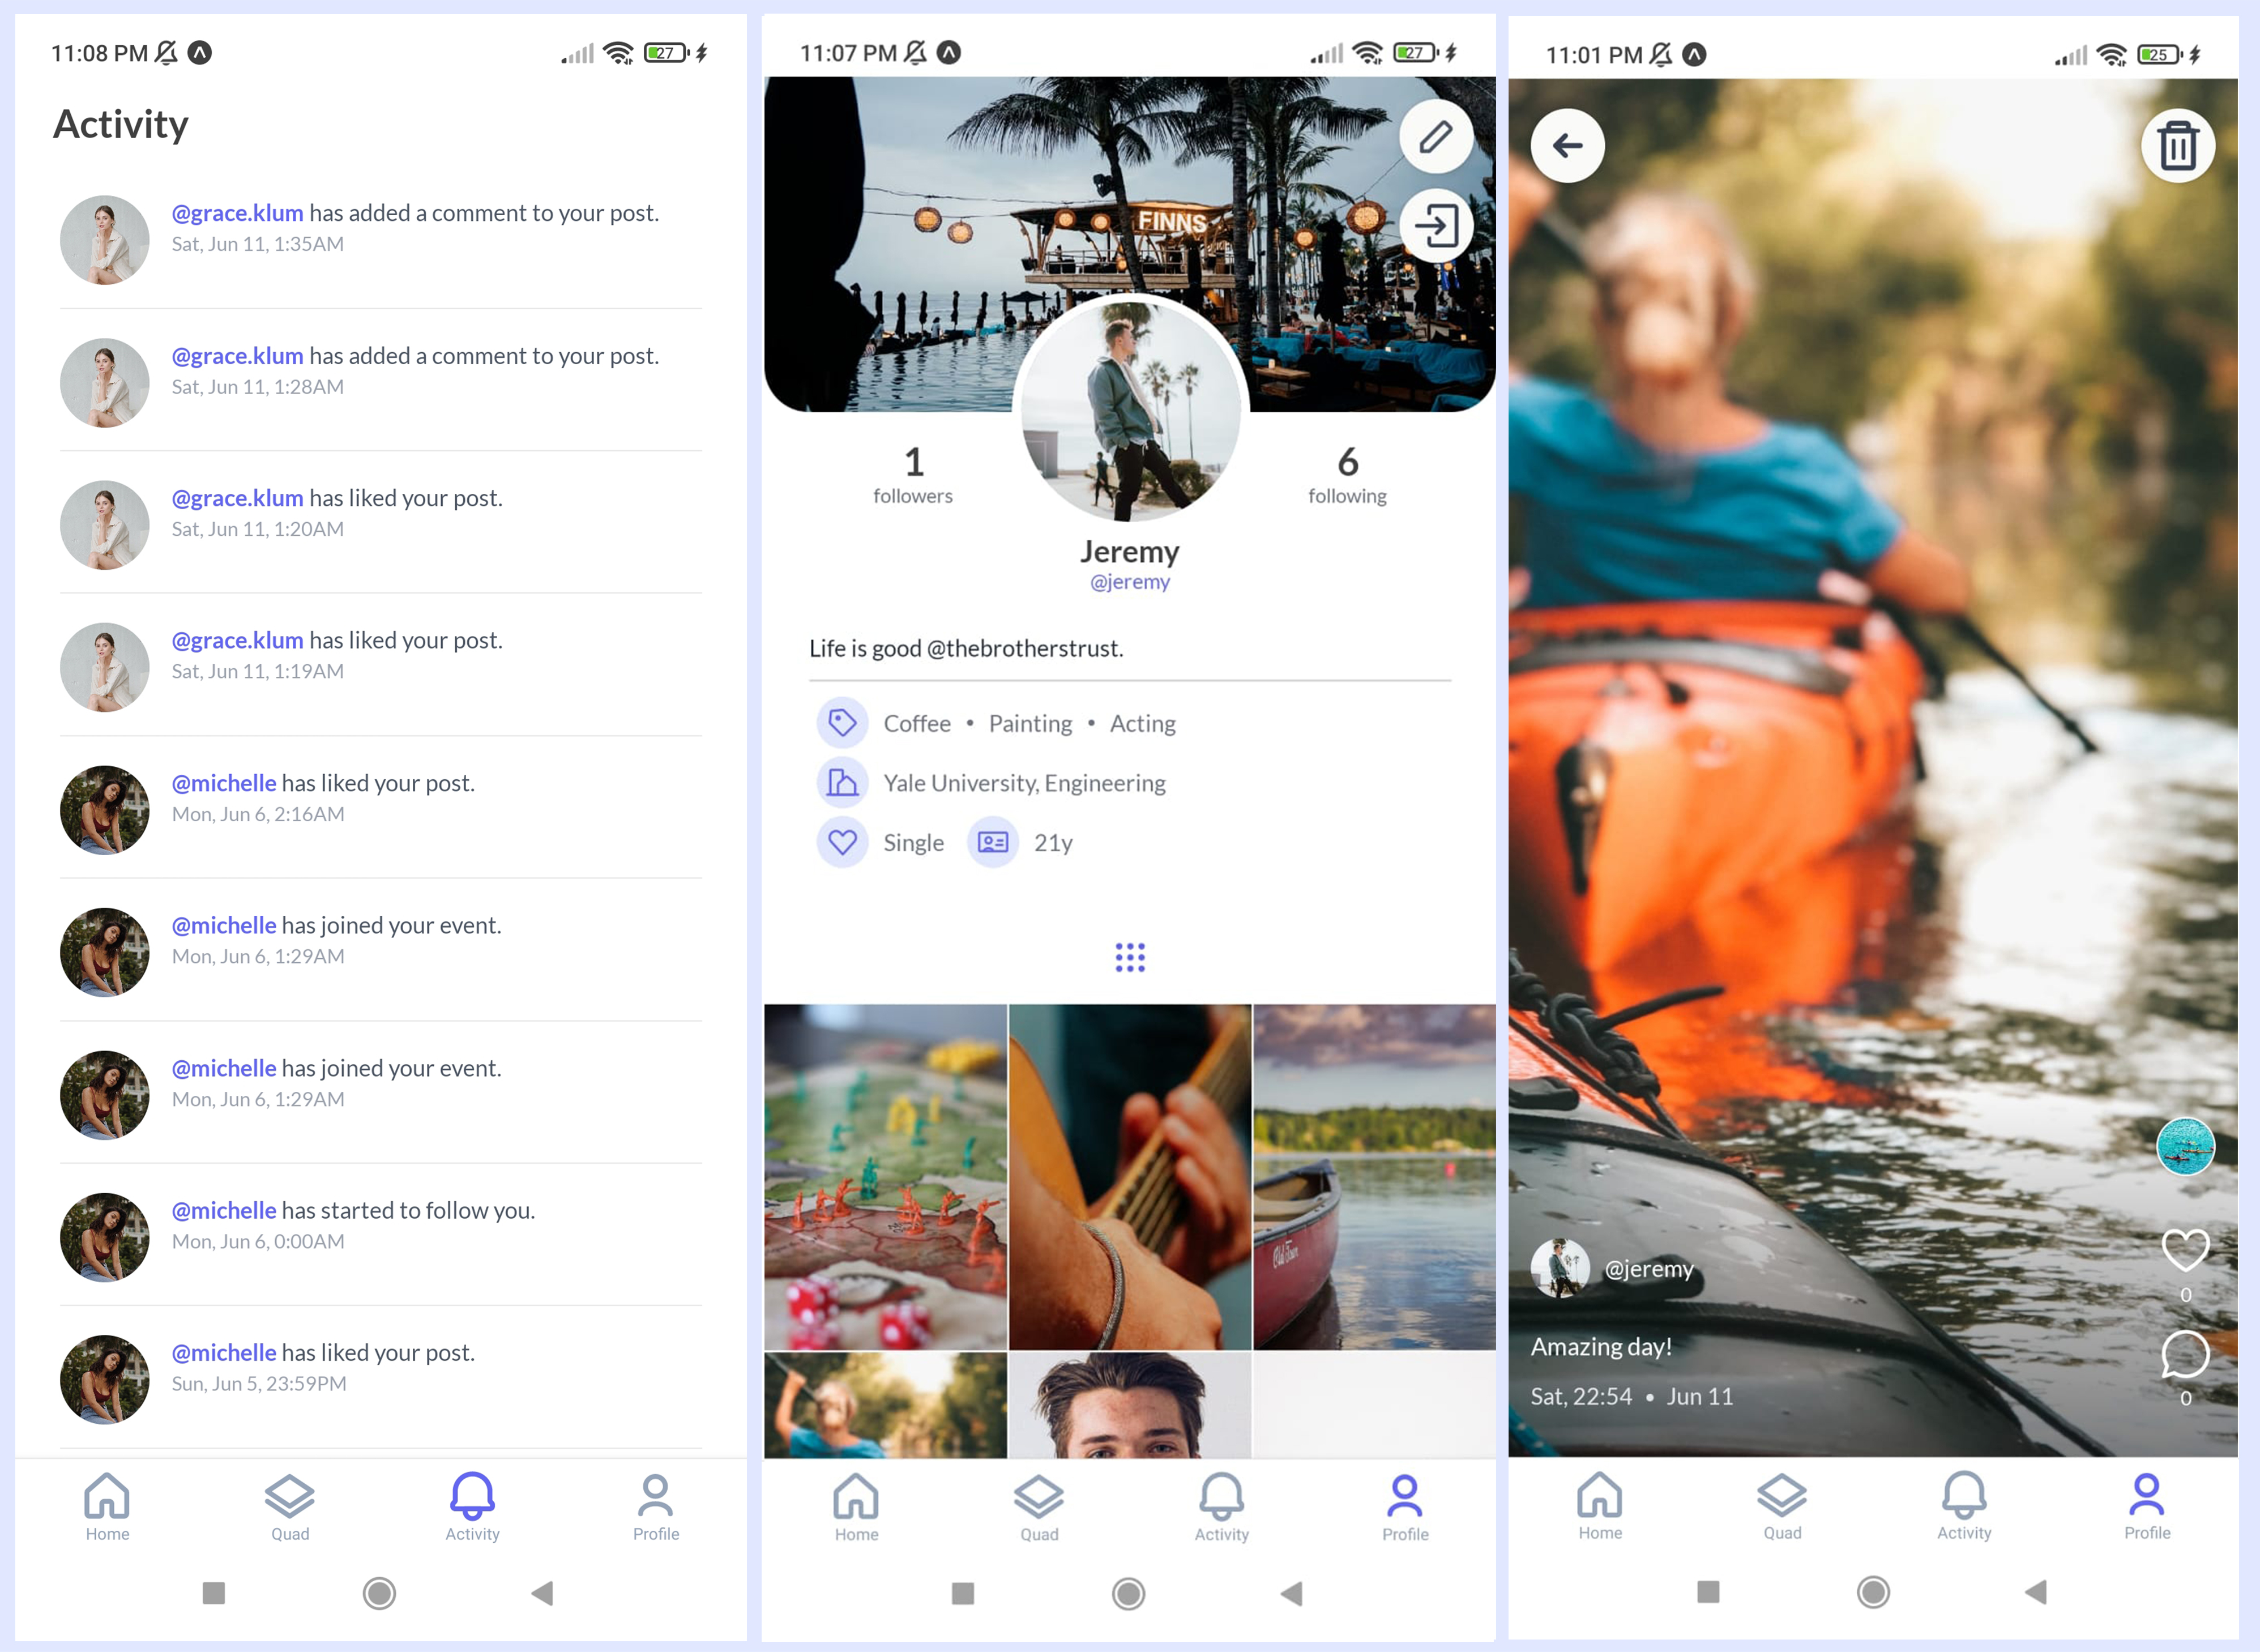Tap the logout arrow icon on profile
2260x1652 pixels.
[1435, 226]
